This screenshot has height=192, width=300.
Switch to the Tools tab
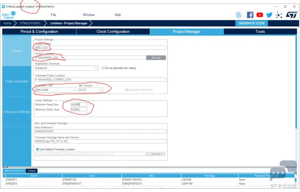pyautogui.click(x=260, y=32)
